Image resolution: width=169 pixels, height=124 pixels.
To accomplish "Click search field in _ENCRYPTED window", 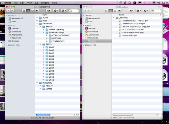I will coord(74,11).
